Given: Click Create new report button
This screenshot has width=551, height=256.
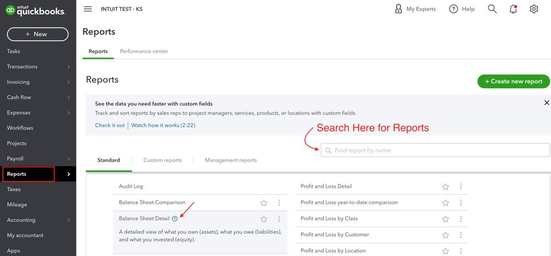Looking at the screenshot, I should [513, 81].
